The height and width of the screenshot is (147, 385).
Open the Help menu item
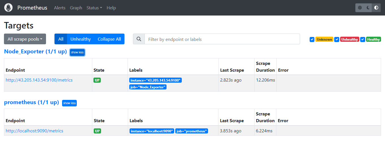[x=111, y=8]
